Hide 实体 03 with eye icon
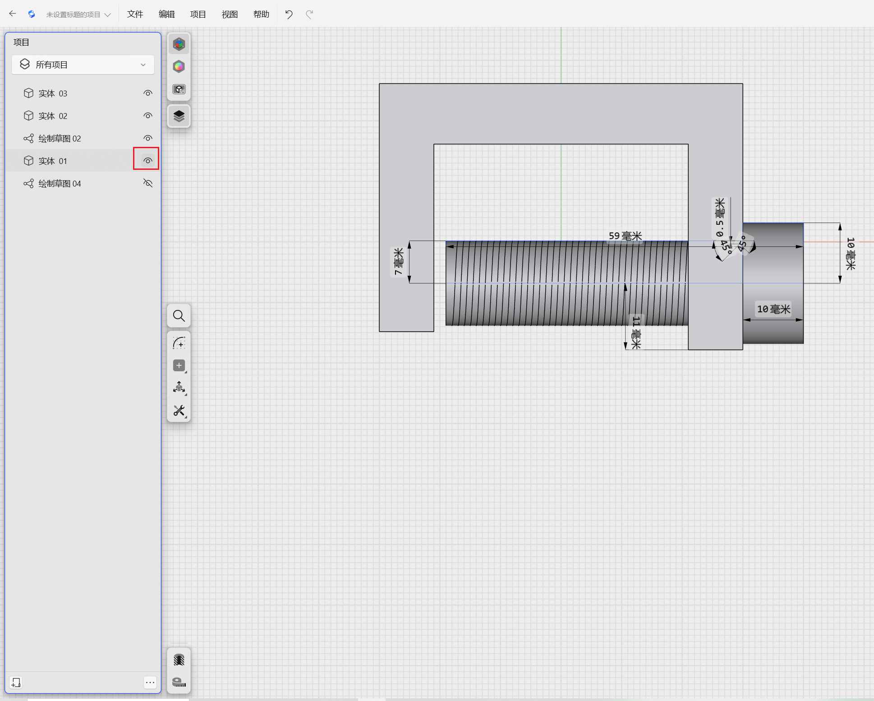 click(147, 93)
